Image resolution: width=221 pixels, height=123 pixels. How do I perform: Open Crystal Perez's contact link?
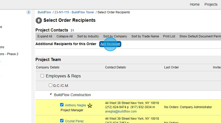coord(74,121)
